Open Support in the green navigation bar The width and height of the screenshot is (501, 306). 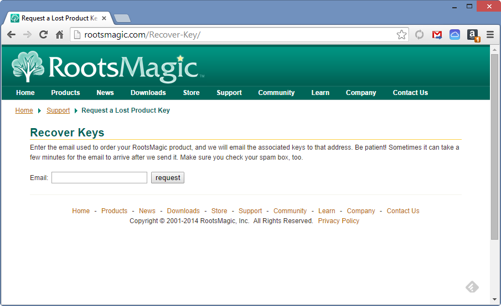tap(229, 93)
